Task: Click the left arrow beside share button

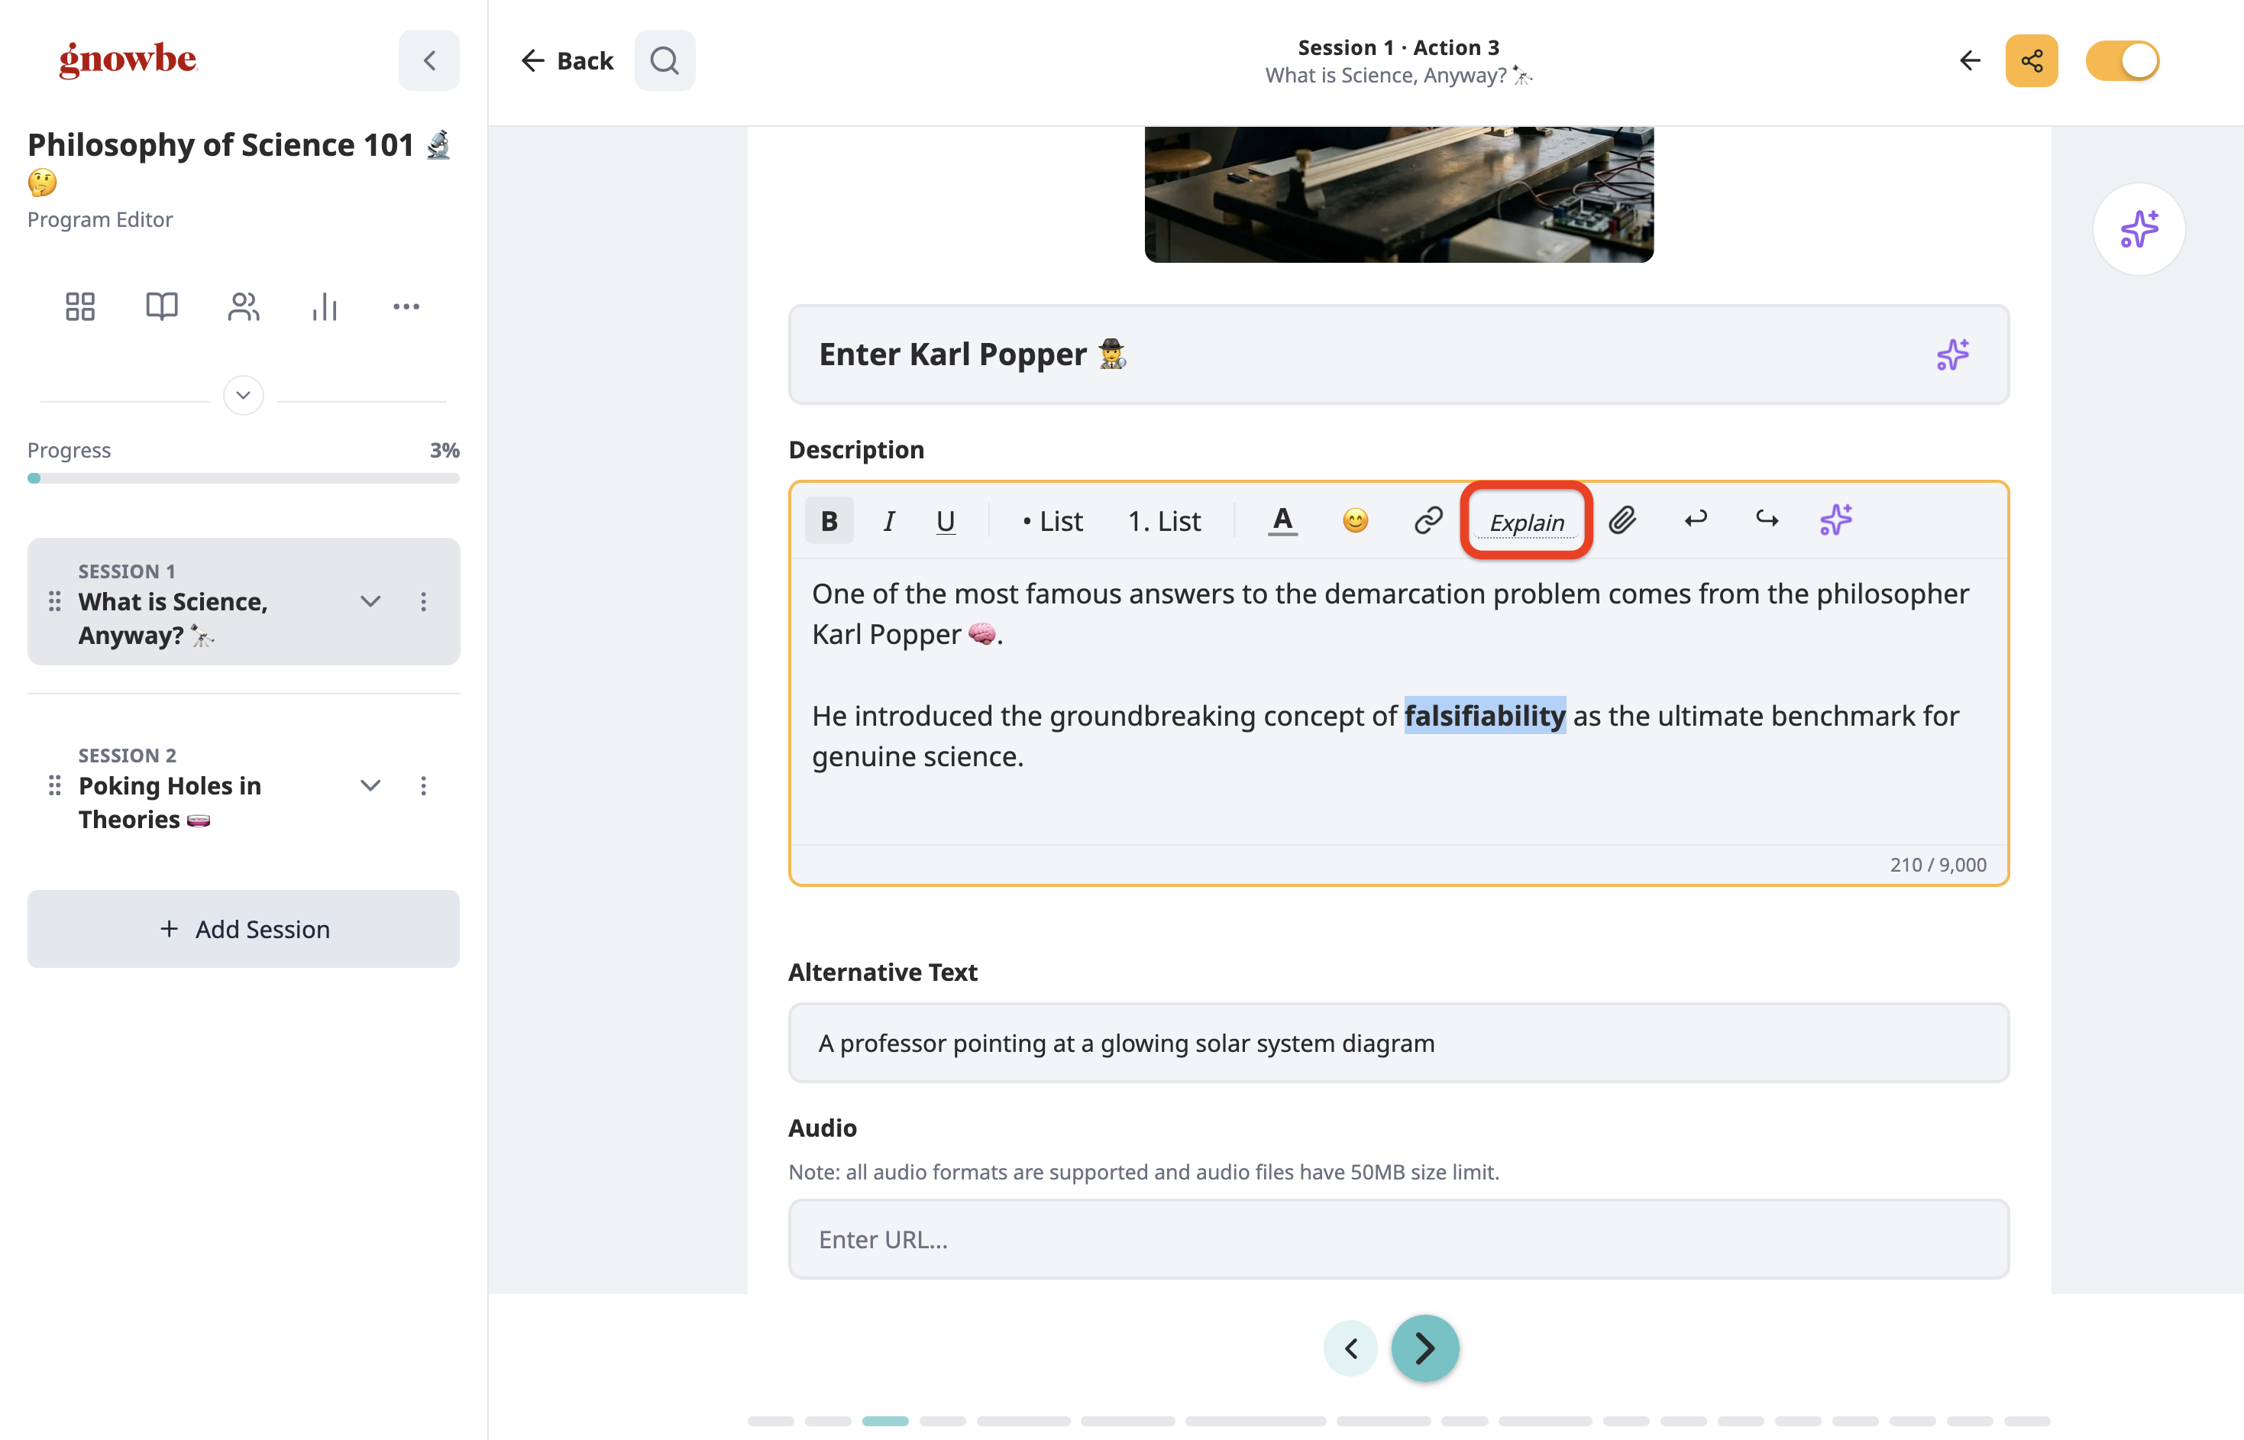Action: click(1969, 61)
